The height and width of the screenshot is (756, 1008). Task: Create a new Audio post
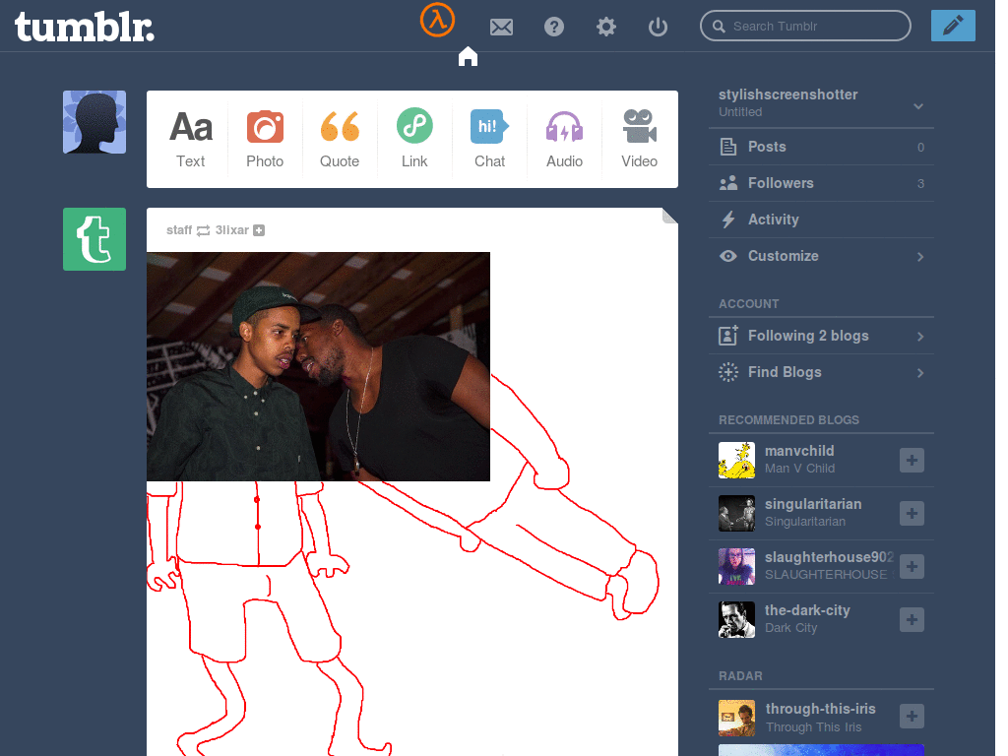coord(564,140)
